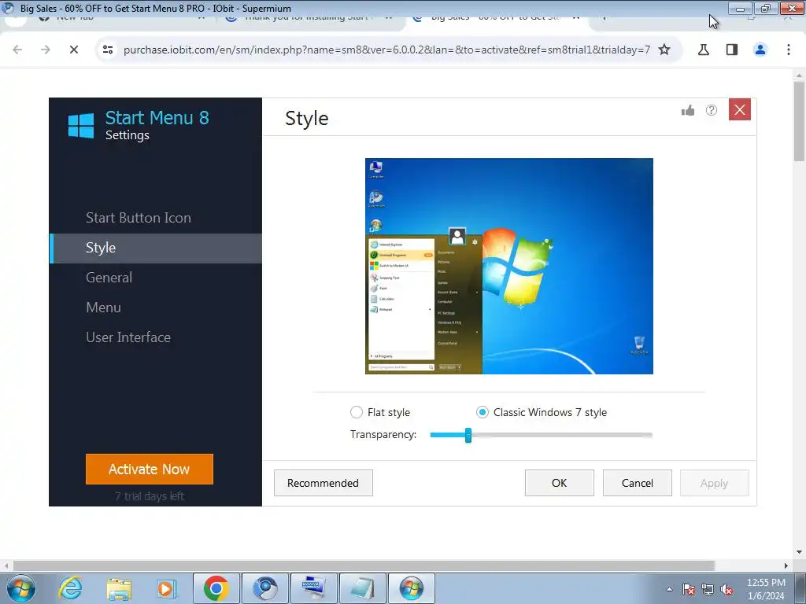Open the Windows Start orb

pos(20,588)
